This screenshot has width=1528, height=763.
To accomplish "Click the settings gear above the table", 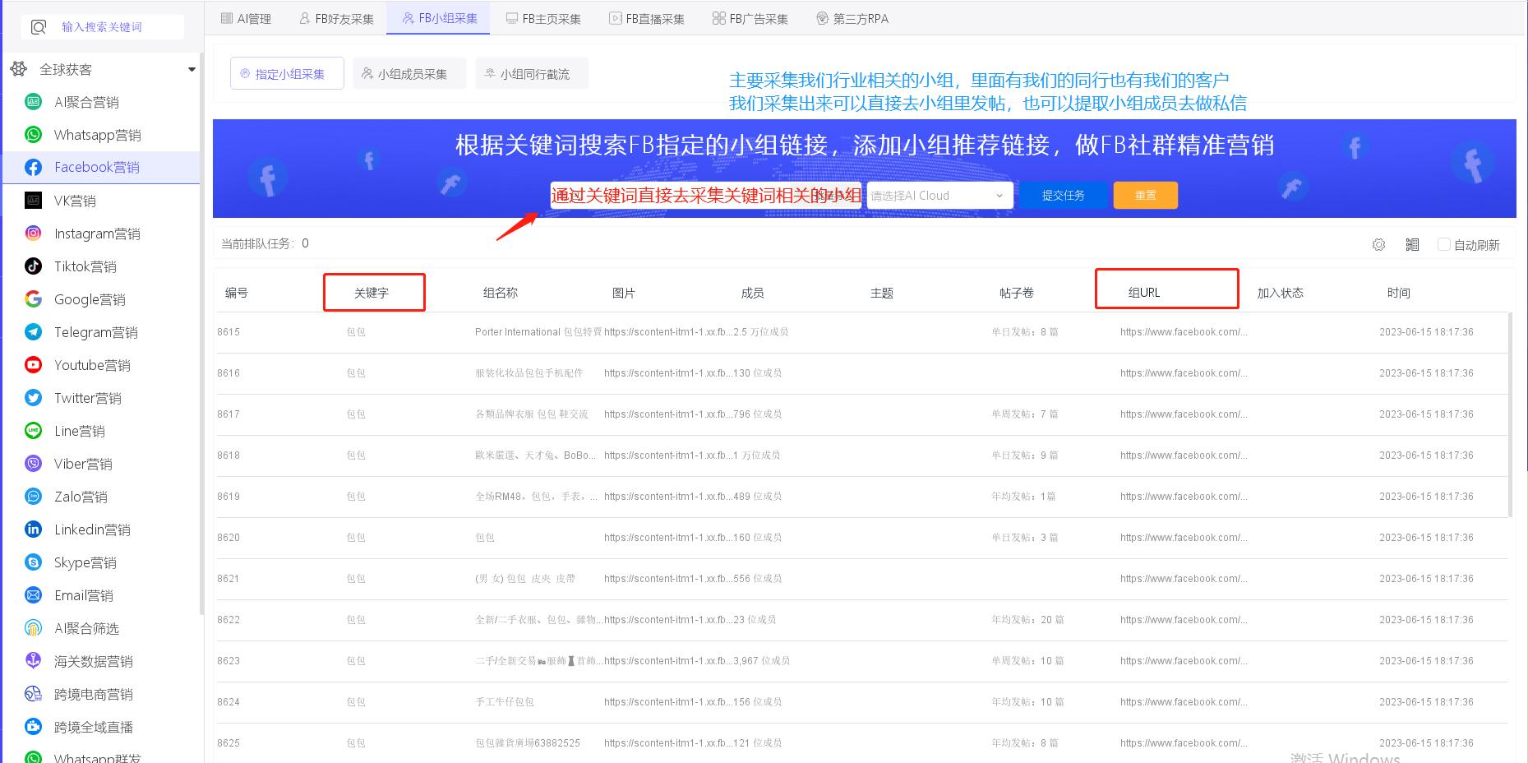I will pos(1378,244).
